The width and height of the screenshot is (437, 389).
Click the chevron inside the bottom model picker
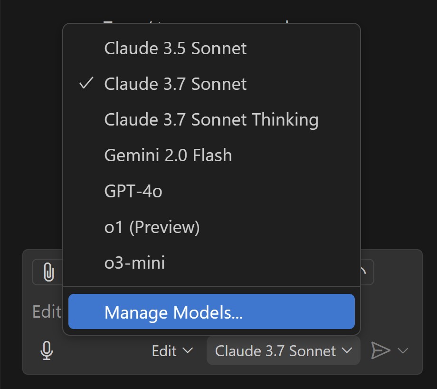click(x=347, y=351)
